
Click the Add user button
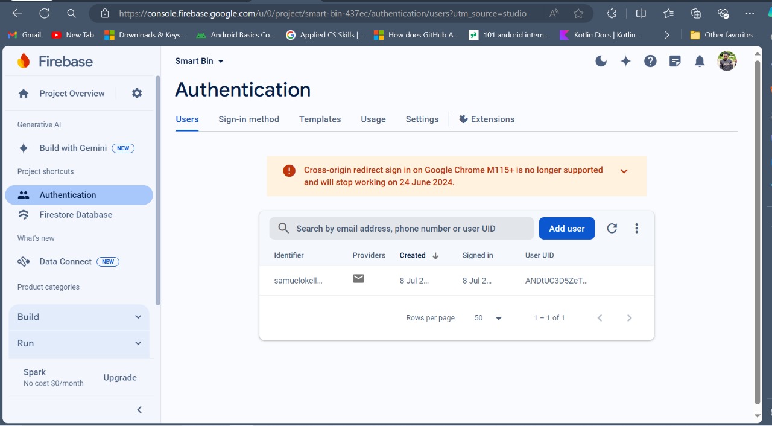point(567,229)
